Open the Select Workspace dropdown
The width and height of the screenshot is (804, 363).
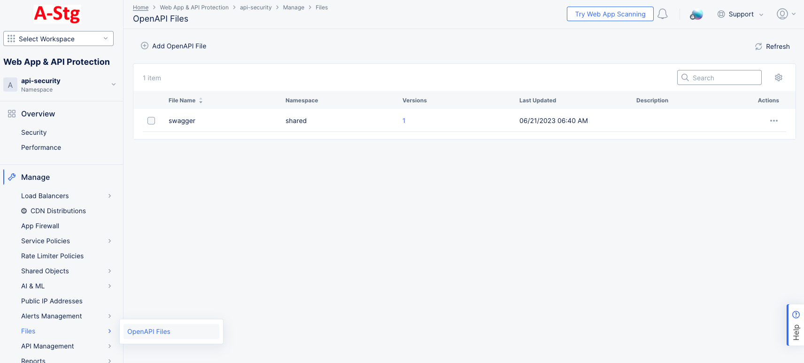[x=58, y=39]
